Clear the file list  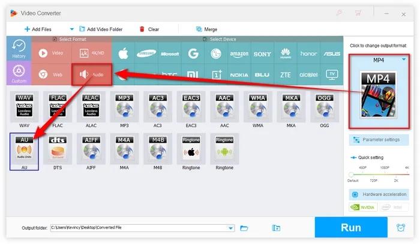click(149, 29)
